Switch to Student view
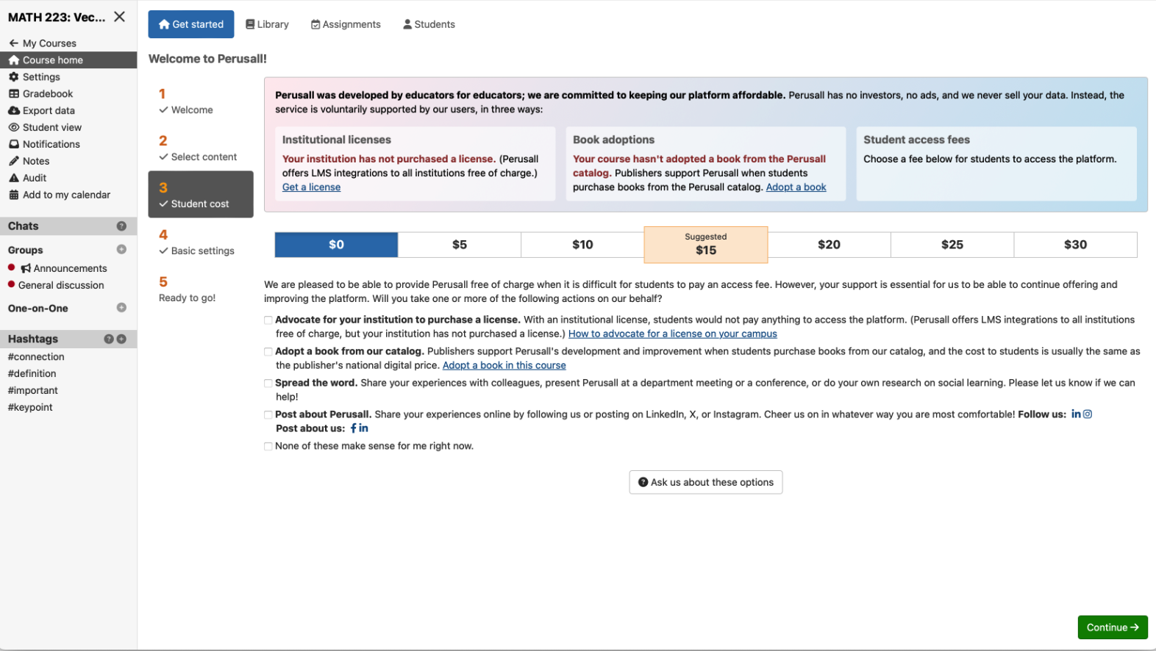 click(45, 128)
